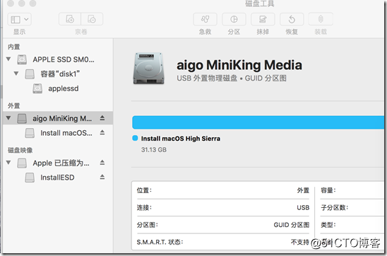Image resolution: width=387 pixels, height=256 pixels.
Task: Click the aigo MiniKing Media title
Action: point(239,65)
